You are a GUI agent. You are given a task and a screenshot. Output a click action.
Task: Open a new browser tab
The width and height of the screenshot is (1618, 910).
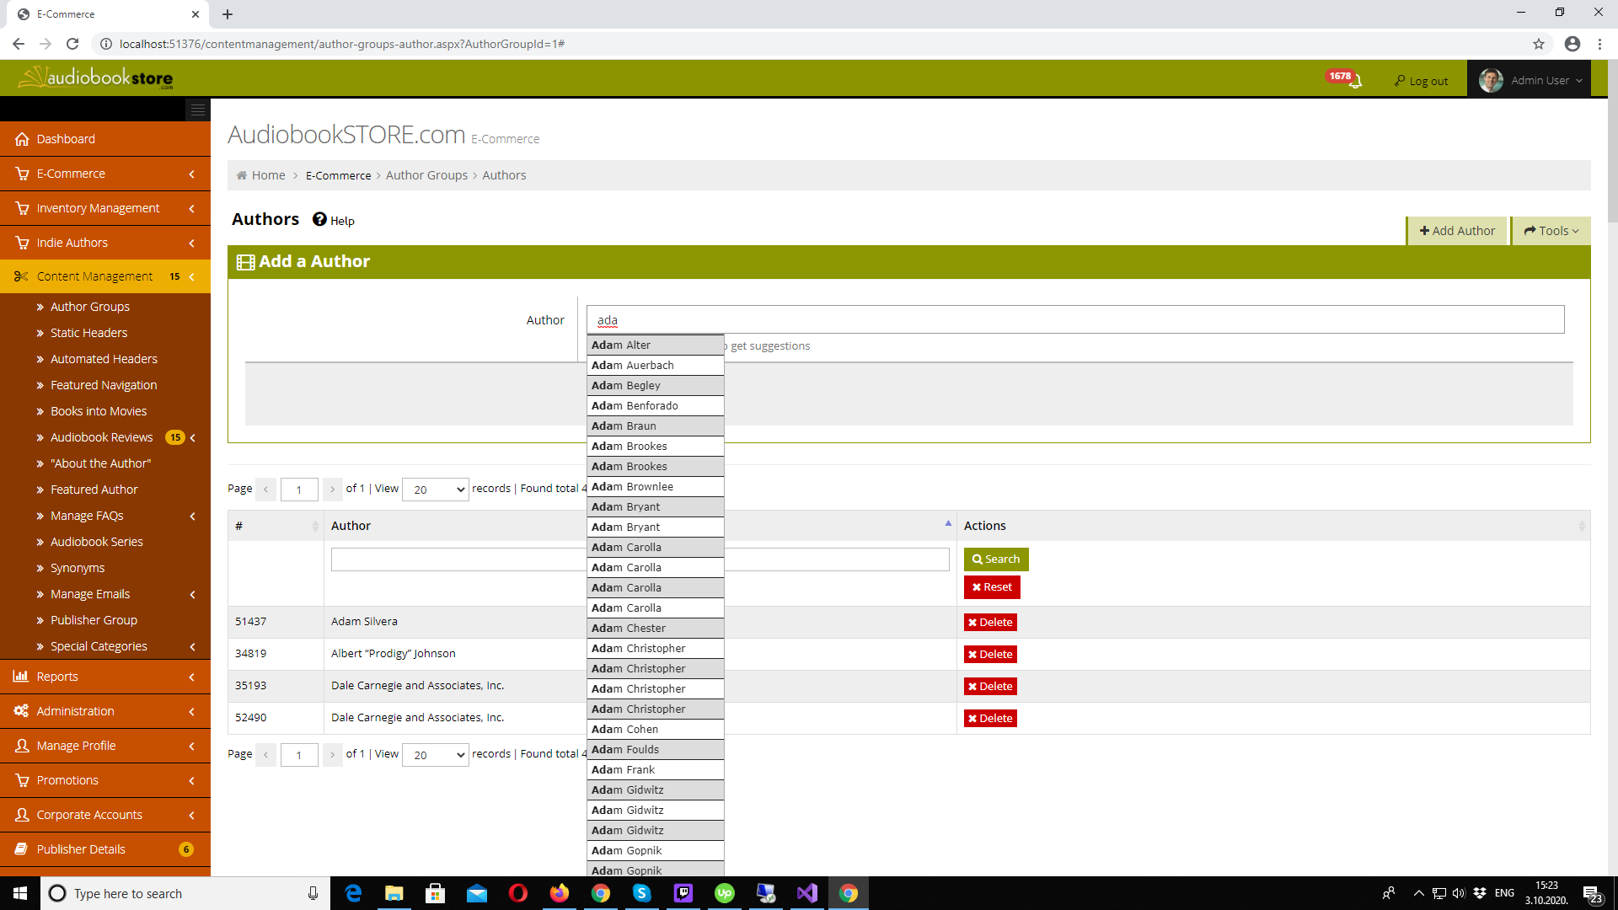point(228,14)
